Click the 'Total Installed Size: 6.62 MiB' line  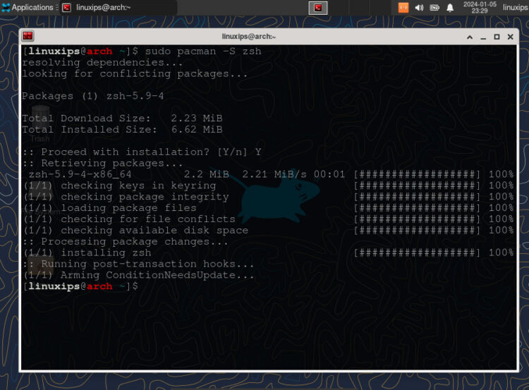122,130
